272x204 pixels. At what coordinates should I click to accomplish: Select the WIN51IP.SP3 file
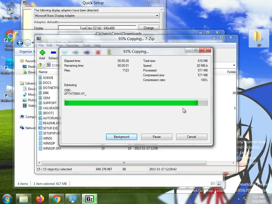click(x=52, y=148)
